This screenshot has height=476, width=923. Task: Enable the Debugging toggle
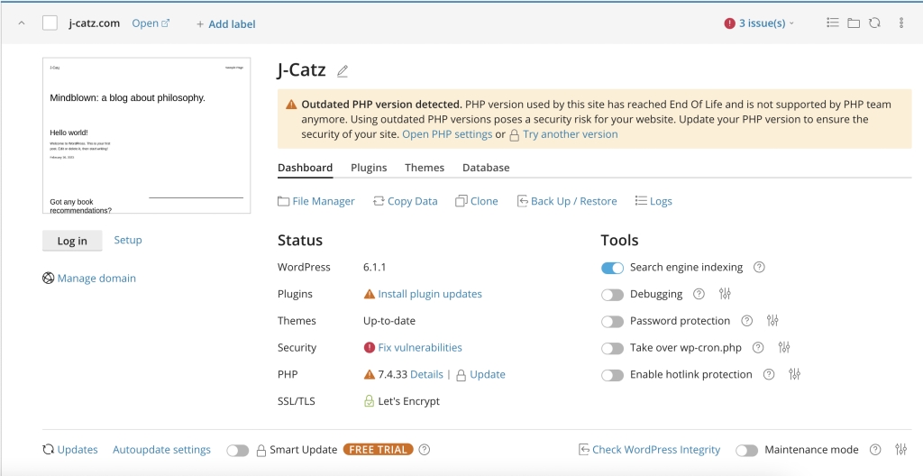pyautogui.click(x=612, y=295)
